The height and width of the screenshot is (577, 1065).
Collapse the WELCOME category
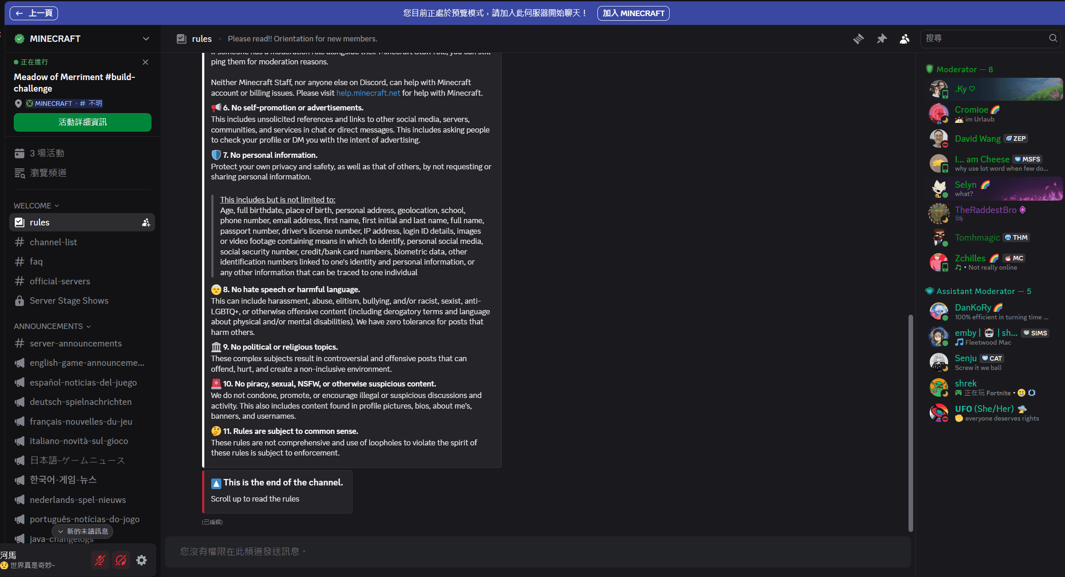(x=36, y=206)
